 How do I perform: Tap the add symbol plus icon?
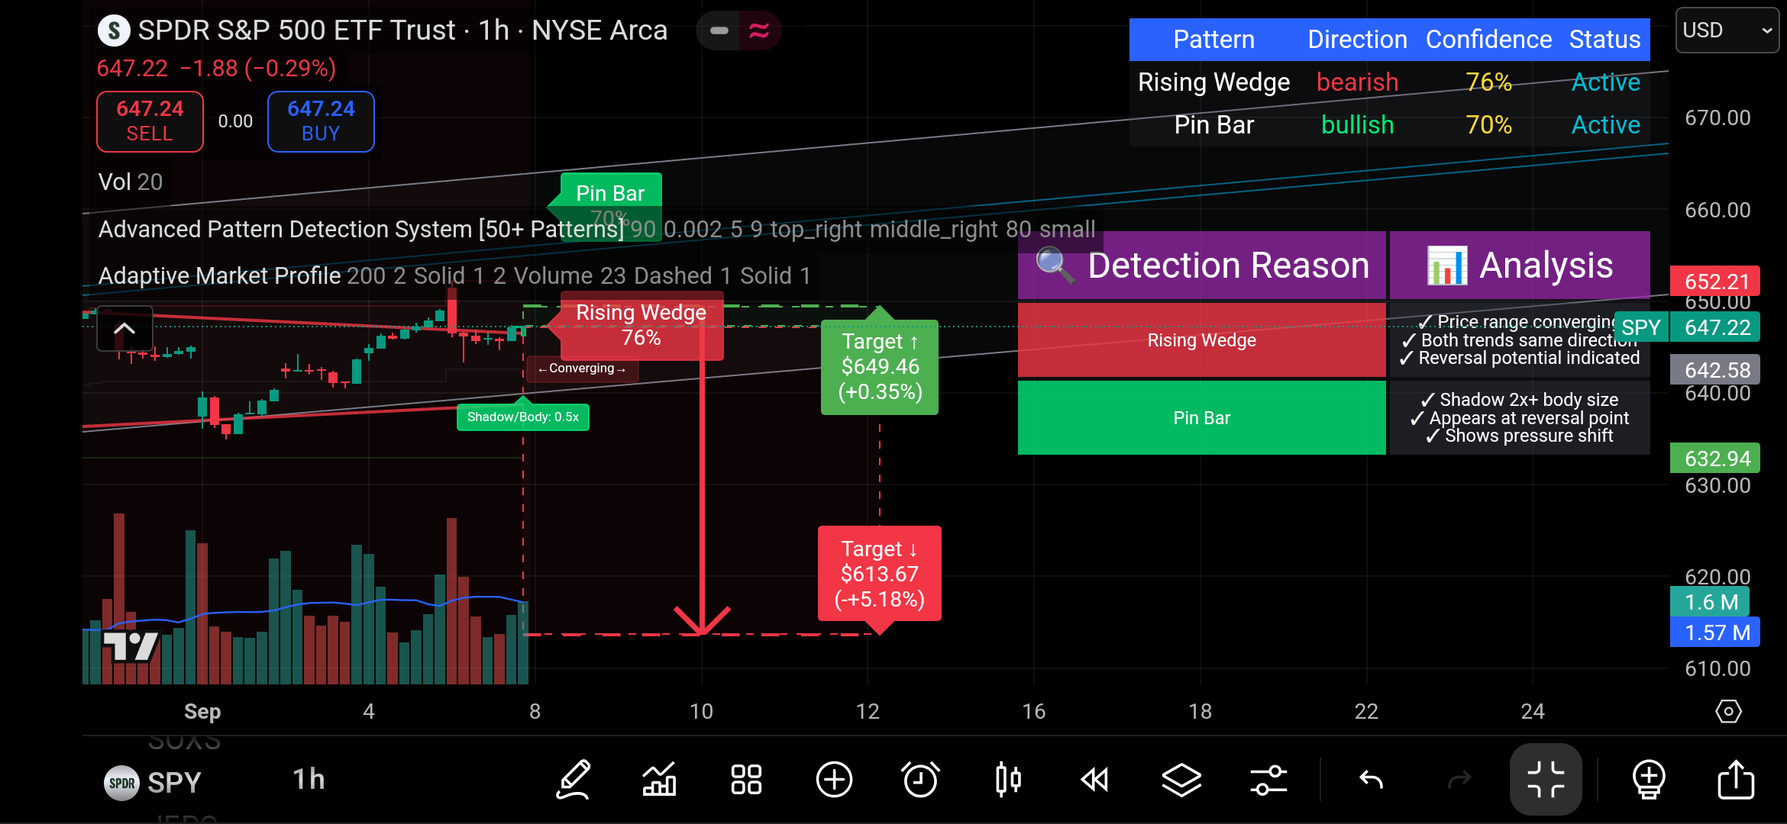[834, 780]
